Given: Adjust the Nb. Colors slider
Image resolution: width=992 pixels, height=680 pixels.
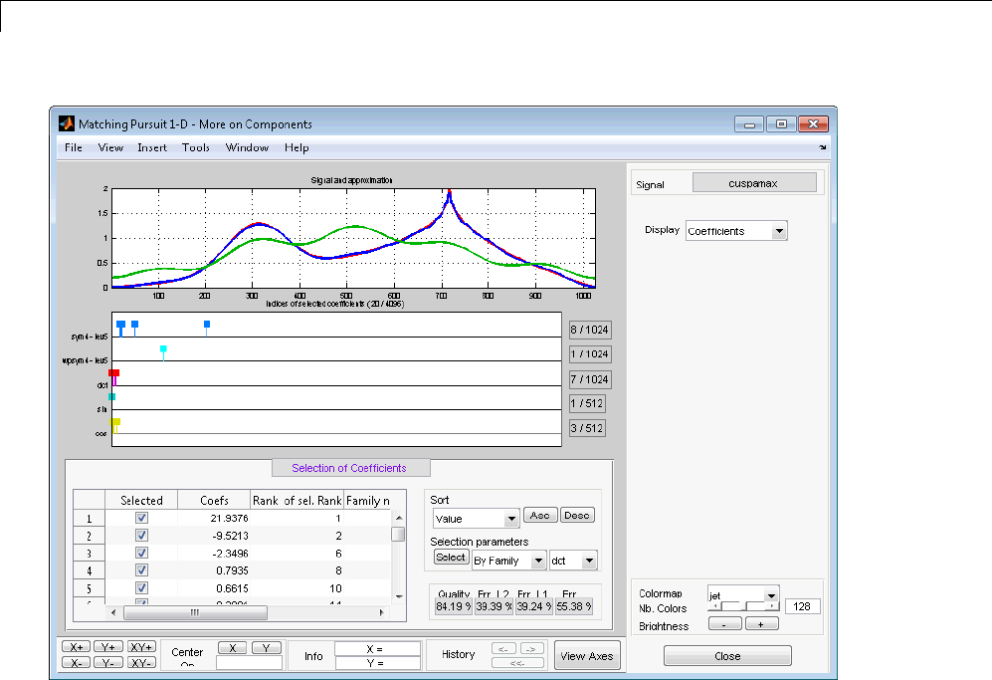Looking at the screenshot, I should click(x=743, y=605).
